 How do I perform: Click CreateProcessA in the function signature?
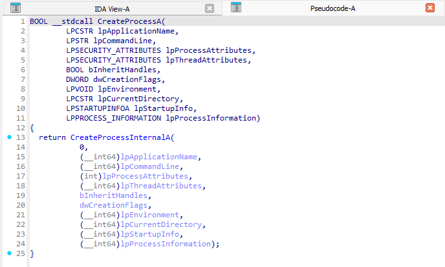click(x=129, y=21)
